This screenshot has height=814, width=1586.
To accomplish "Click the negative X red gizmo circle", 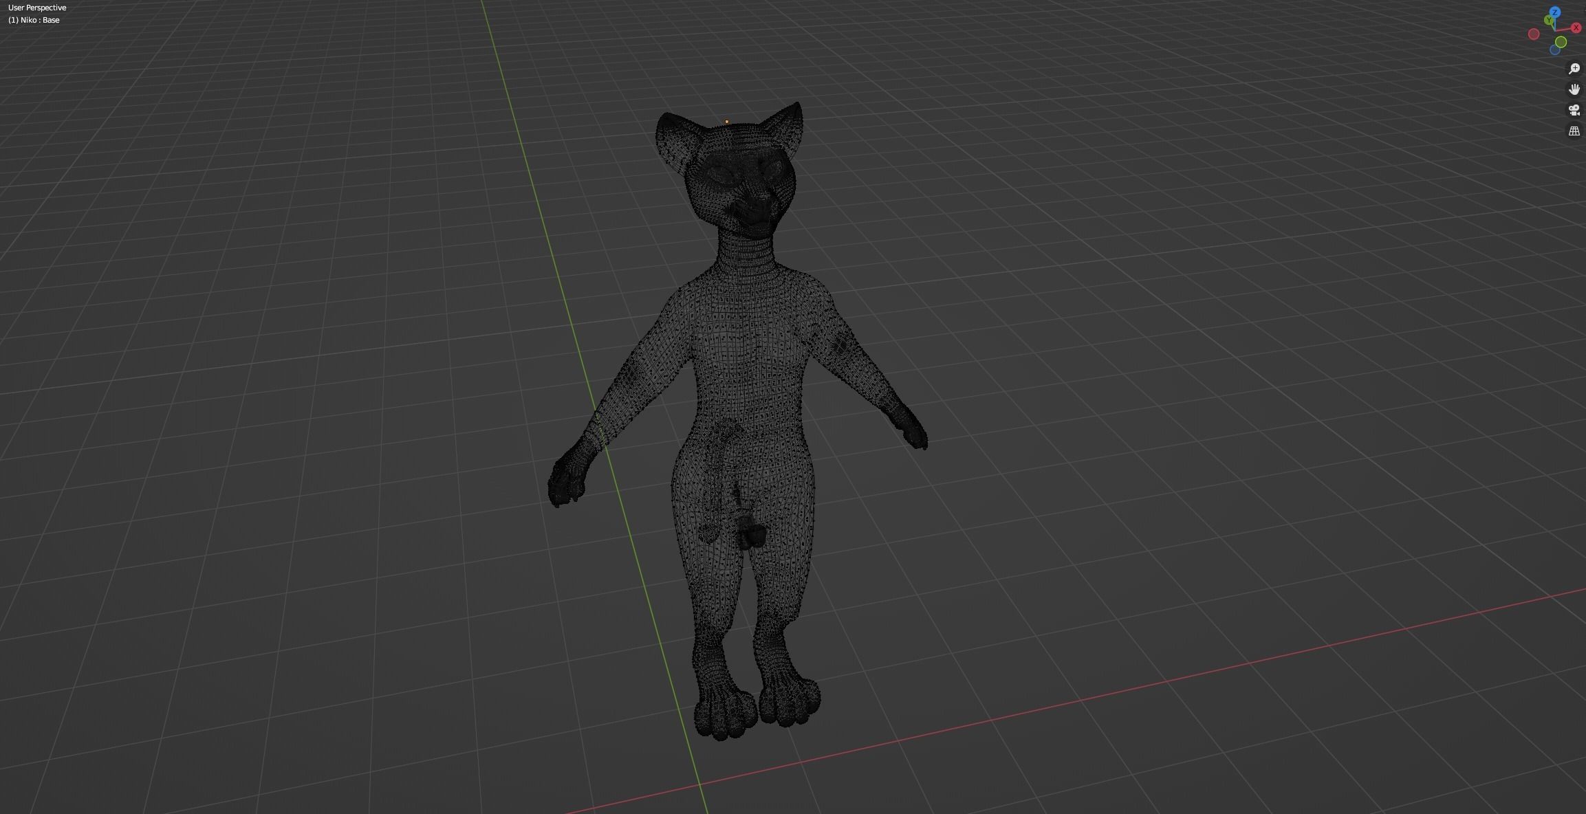I will [1534, 34].
